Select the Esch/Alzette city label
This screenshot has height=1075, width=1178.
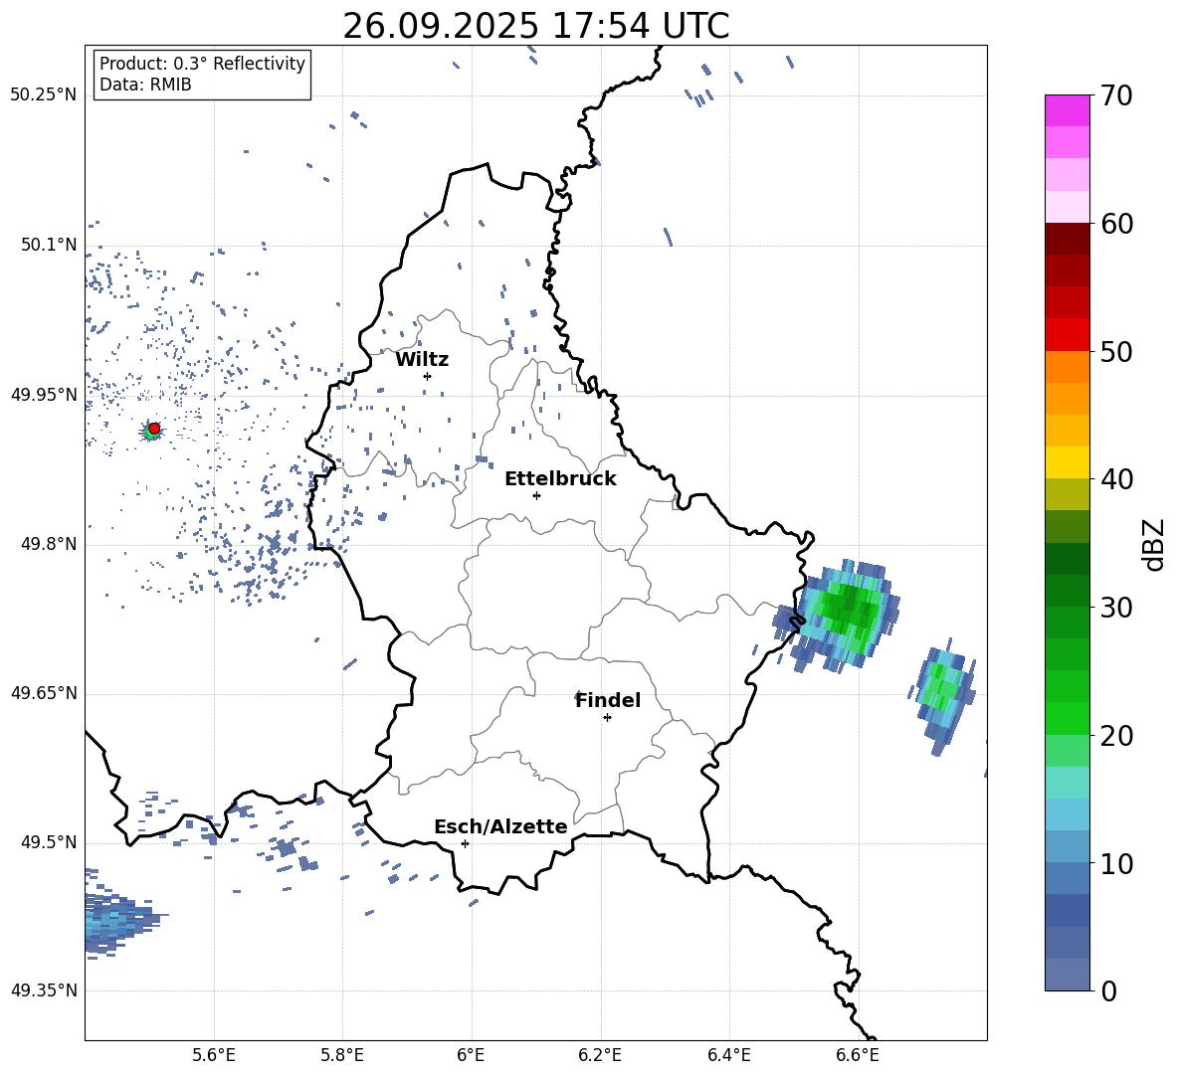(x=500, y=826)
